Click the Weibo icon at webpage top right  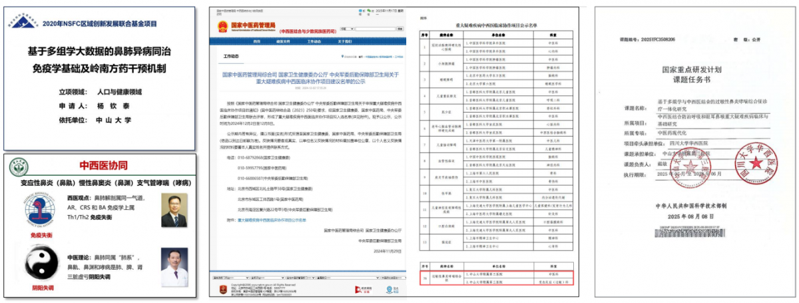(360, 11)
